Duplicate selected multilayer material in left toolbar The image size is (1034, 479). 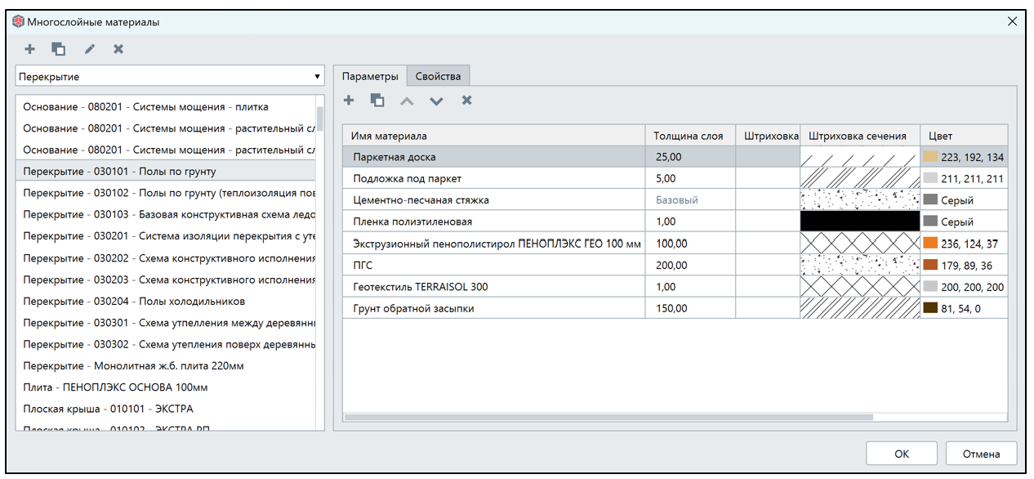click(x=58, y=49)
